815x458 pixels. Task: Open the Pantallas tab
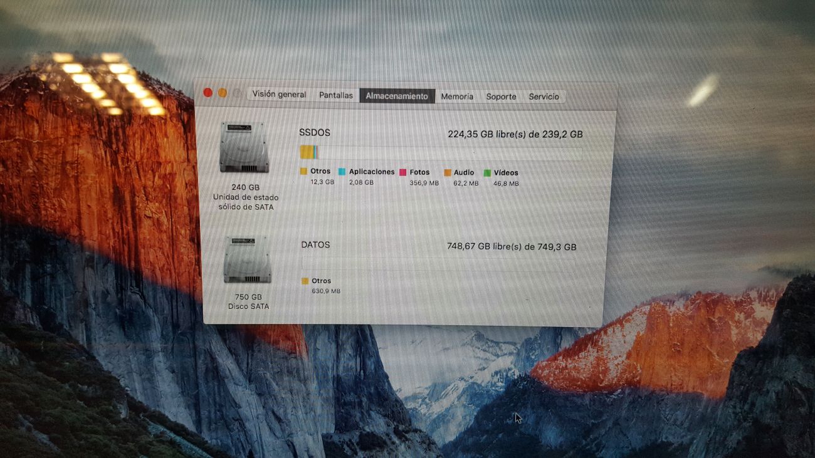point(336,96)
